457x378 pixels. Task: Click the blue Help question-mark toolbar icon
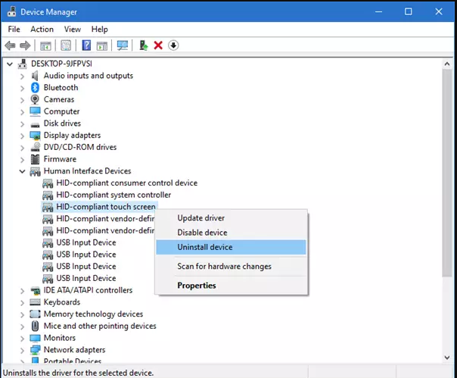coord(86,45)
